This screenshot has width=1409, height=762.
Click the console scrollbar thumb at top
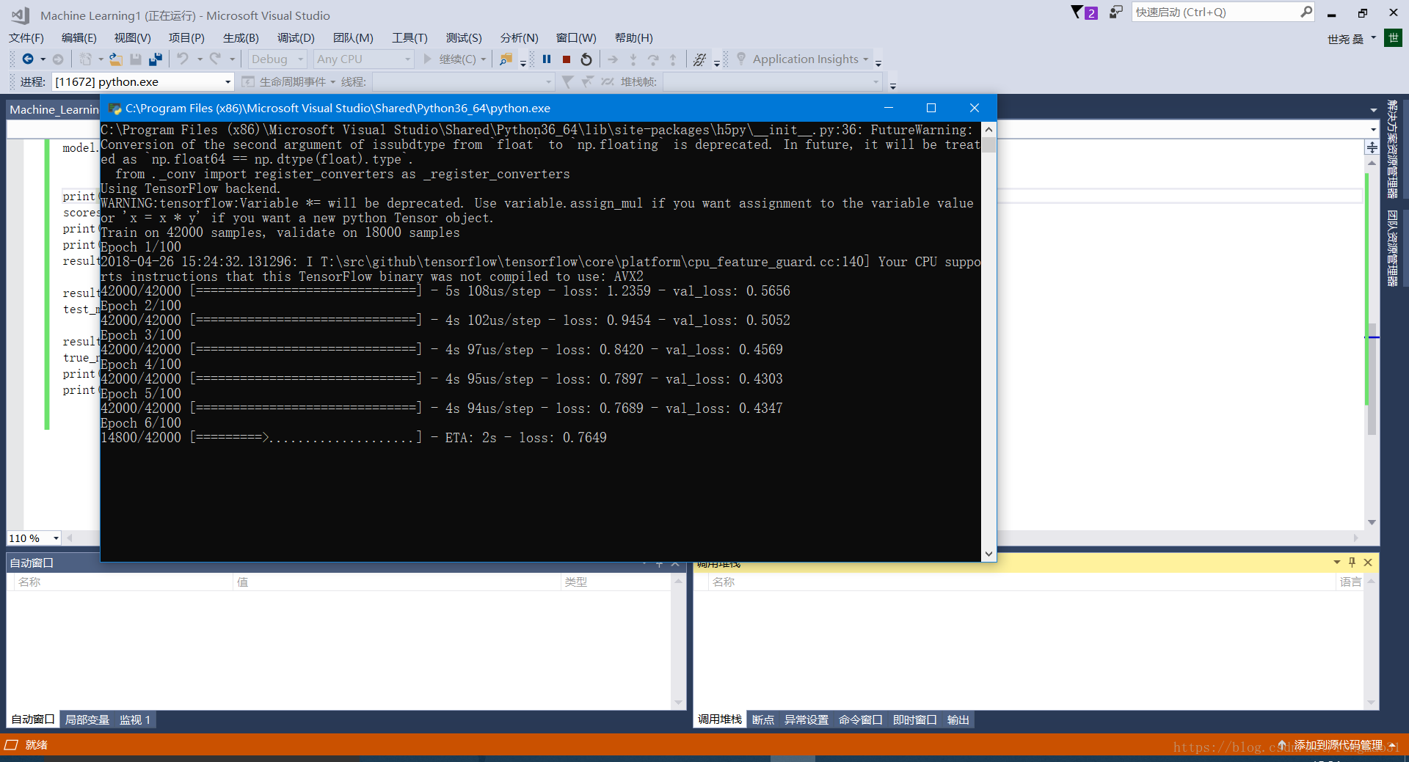pos(989,144)
